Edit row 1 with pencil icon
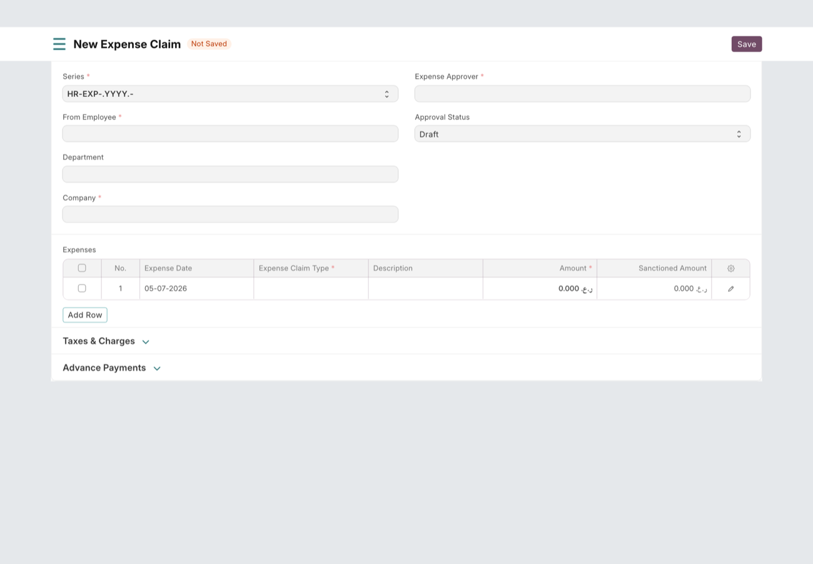 [x=730, y=289]
